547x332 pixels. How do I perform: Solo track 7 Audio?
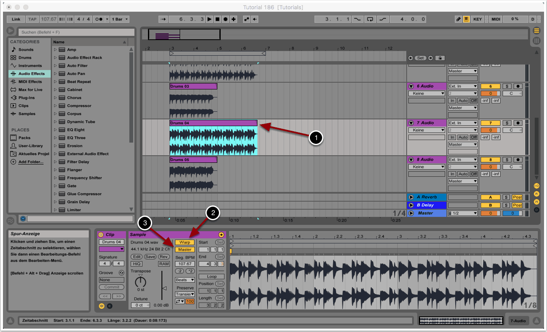[x=507, y=123]
